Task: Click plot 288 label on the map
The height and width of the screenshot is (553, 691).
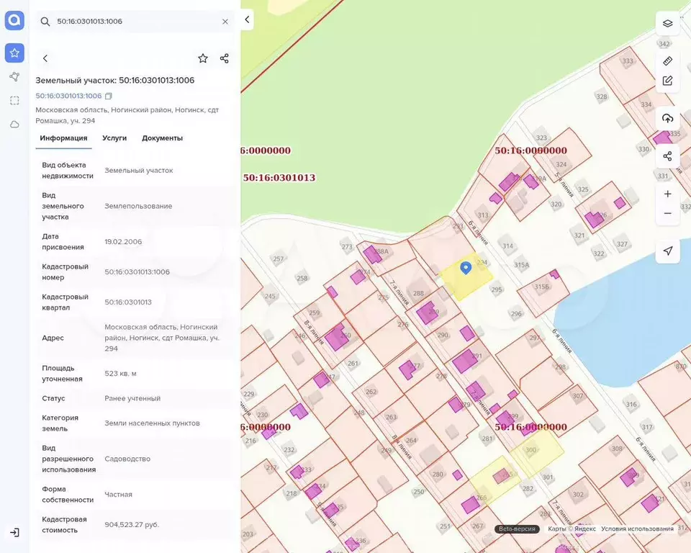Action: (418, 293)
